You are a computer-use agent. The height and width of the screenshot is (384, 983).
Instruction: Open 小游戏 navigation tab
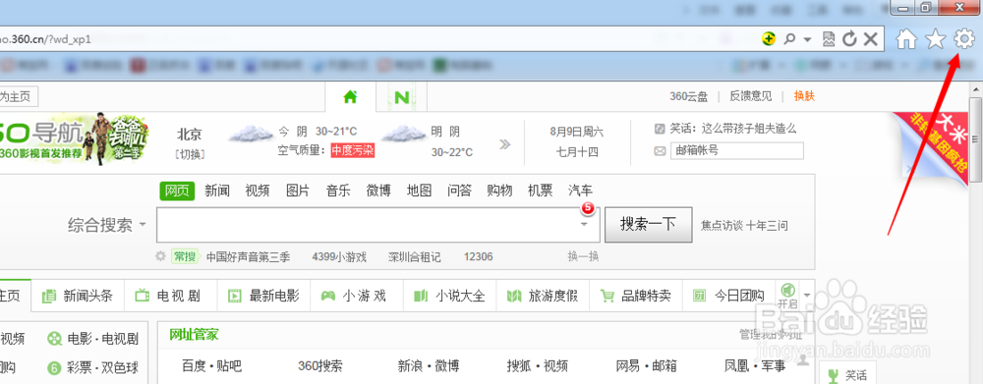tap(356, 296)
